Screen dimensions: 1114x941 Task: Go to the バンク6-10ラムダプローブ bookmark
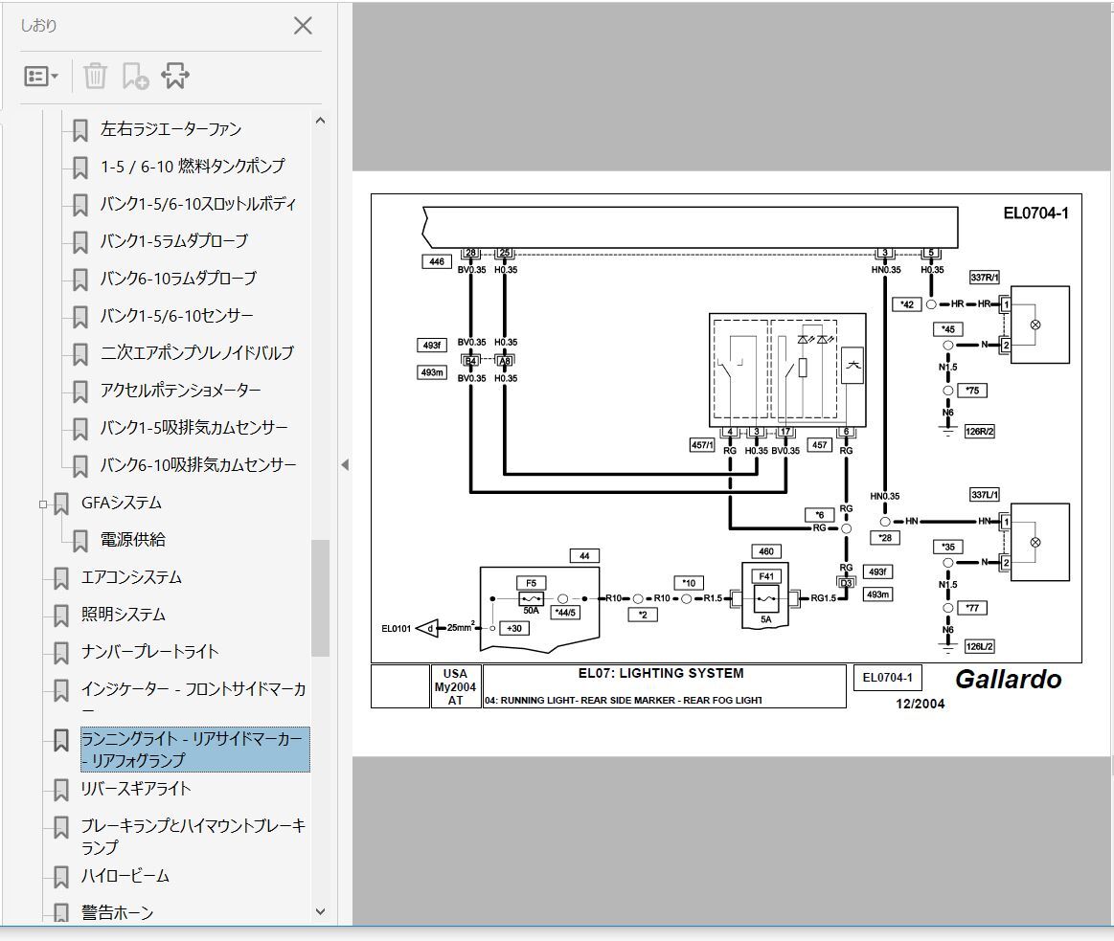click(178, 279)
